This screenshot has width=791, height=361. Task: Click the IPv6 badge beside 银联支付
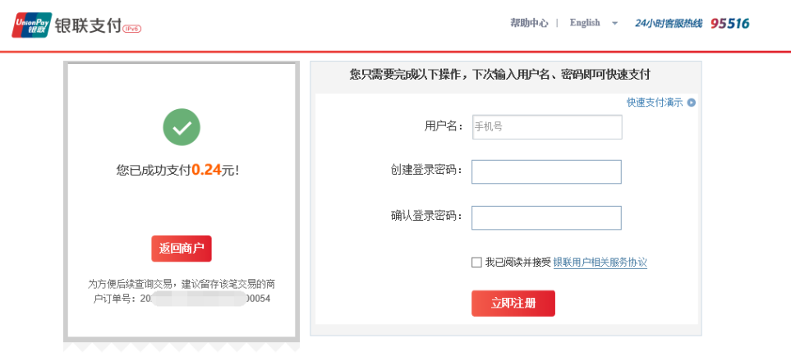(131, 29)
